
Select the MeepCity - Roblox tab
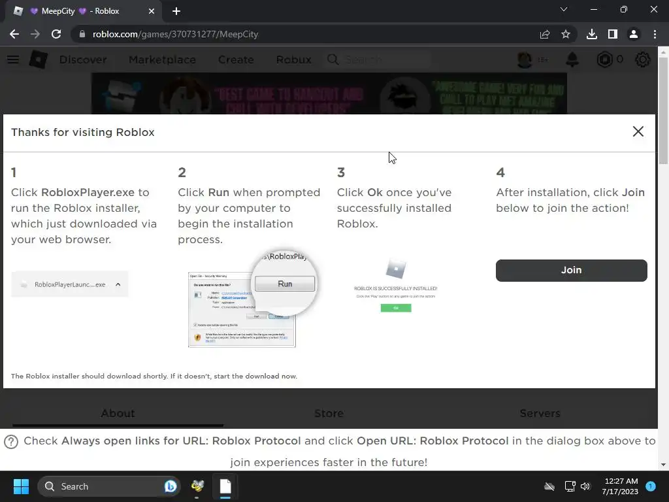coord(84,11)
